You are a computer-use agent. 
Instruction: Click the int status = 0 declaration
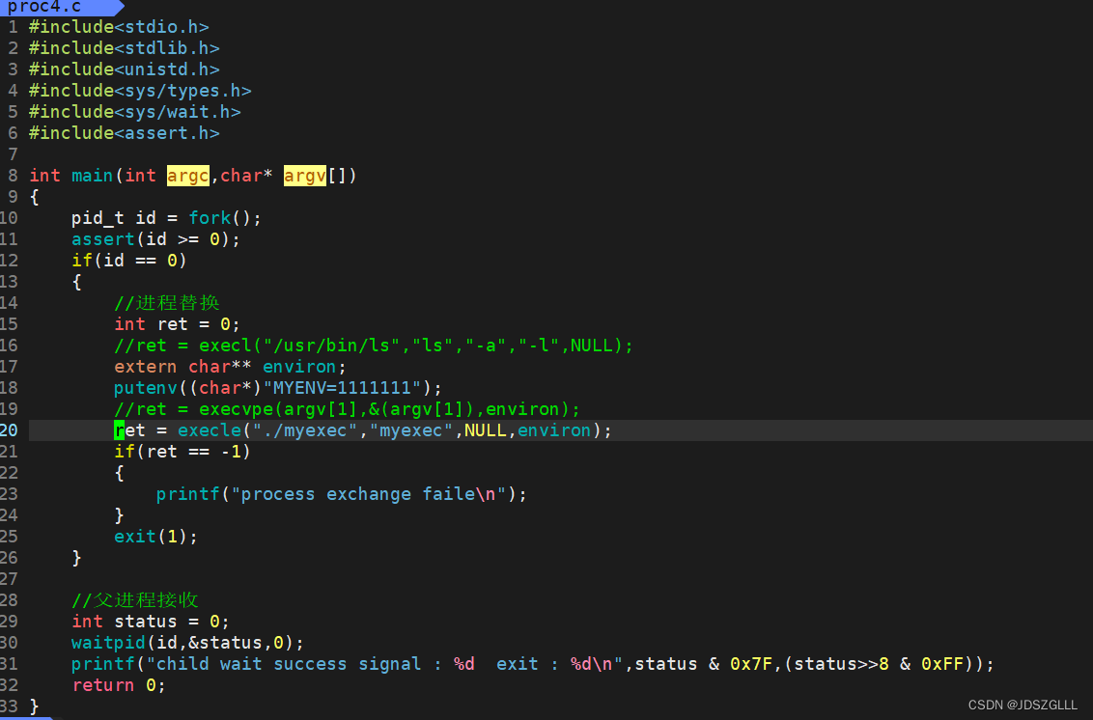point(151,622)
